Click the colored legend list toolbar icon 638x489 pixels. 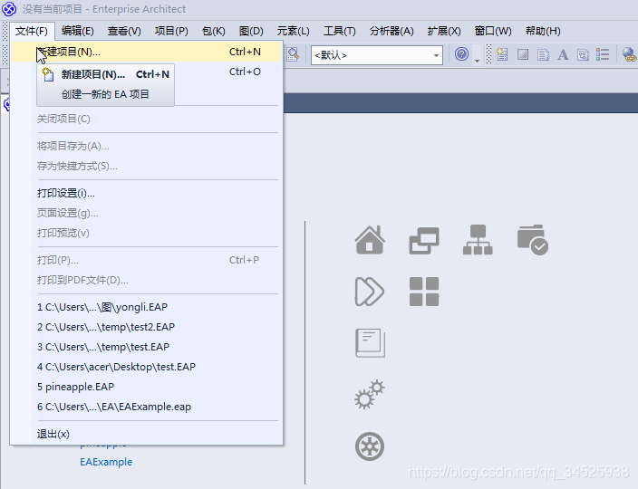603,54
